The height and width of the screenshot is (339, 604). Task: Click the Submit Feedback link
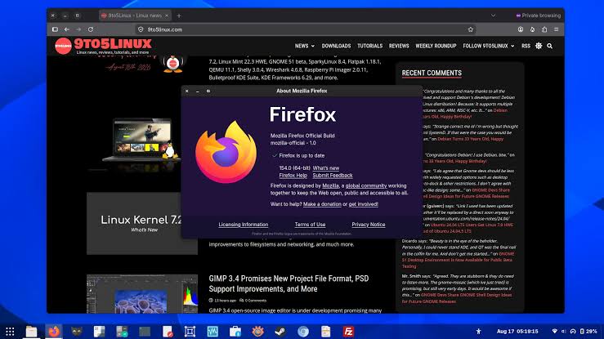click(333, 176)
